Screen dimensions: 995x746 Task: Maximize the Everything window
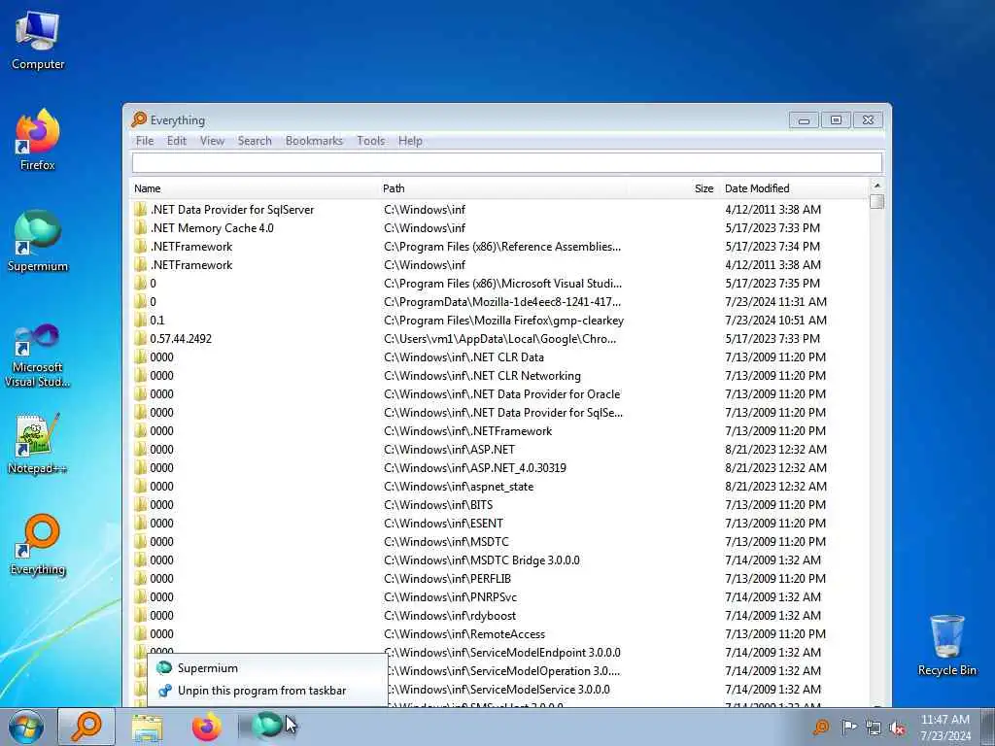click(x=836, y=119)
